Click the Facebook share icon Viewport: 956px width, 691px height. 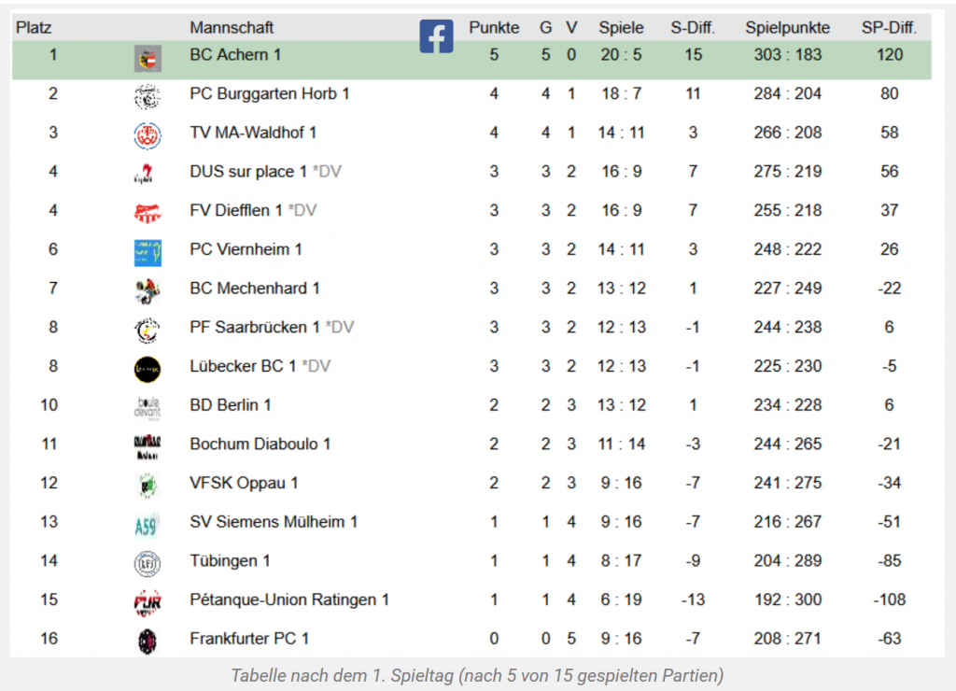point(436,36)
